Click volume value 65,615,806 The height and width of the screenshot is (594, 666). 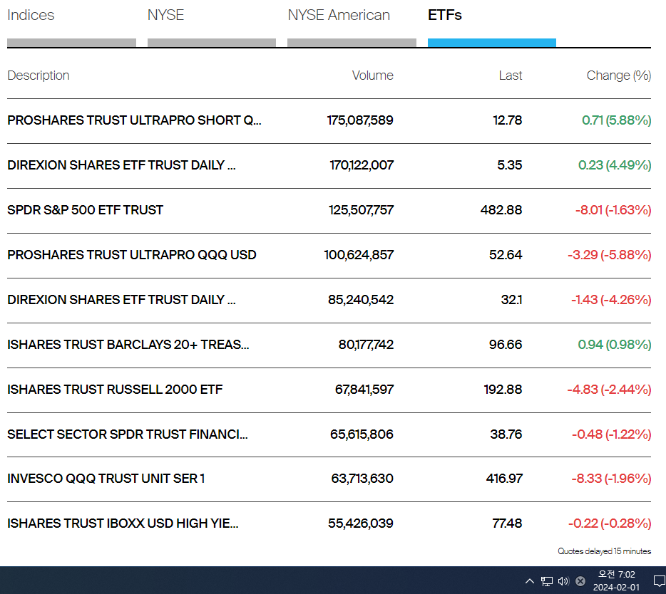click(362, 434)
